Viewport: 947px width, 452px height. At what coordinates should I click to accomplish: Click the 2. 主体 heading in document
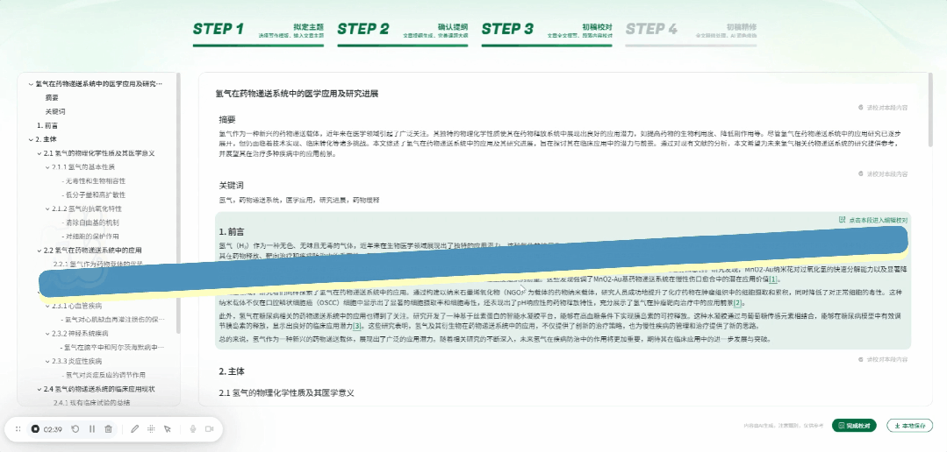232,371
